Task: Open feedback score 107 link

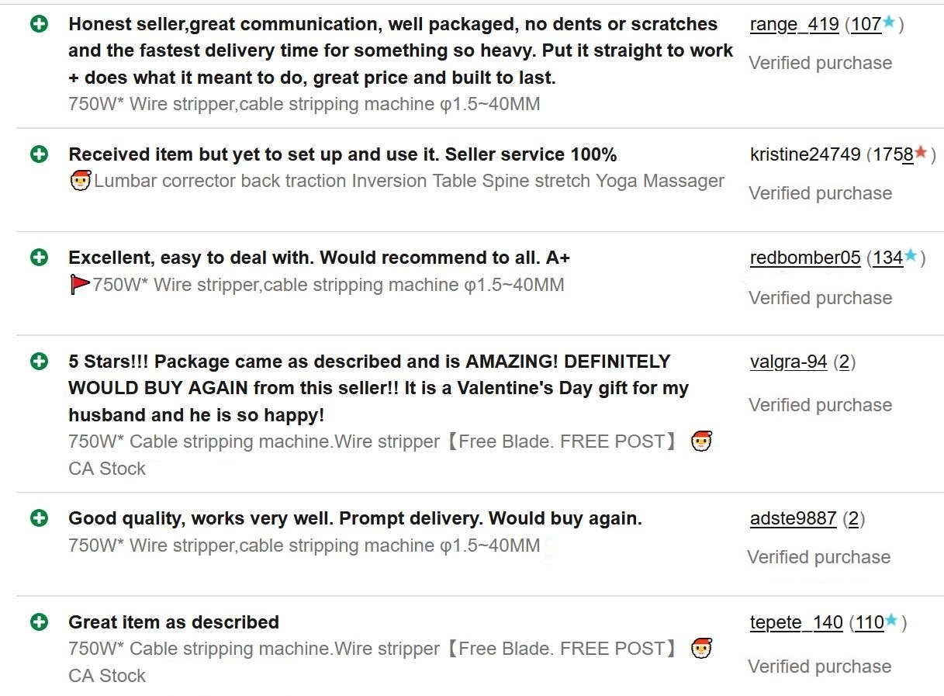Action: click(866, 25)
